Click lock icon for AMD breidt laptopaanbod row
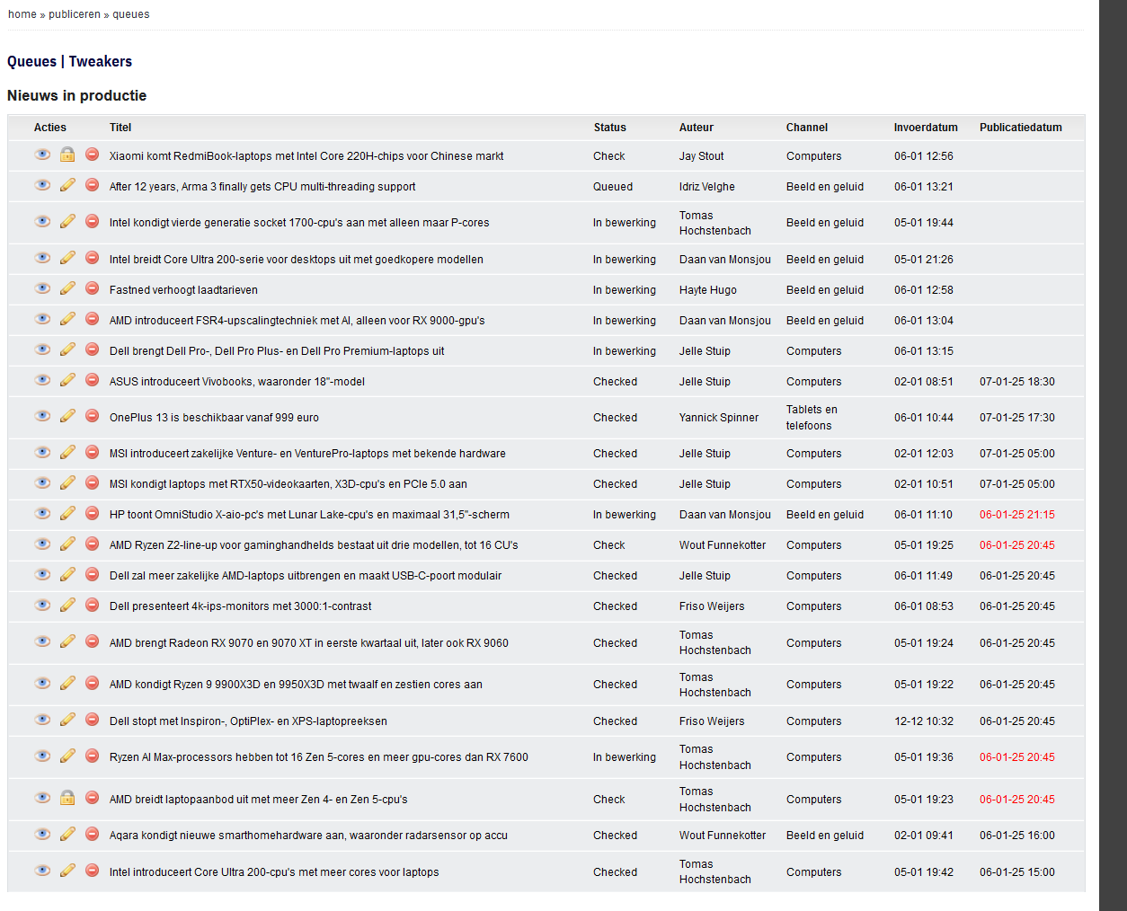 pyautogui.click(x=67, y=798)
